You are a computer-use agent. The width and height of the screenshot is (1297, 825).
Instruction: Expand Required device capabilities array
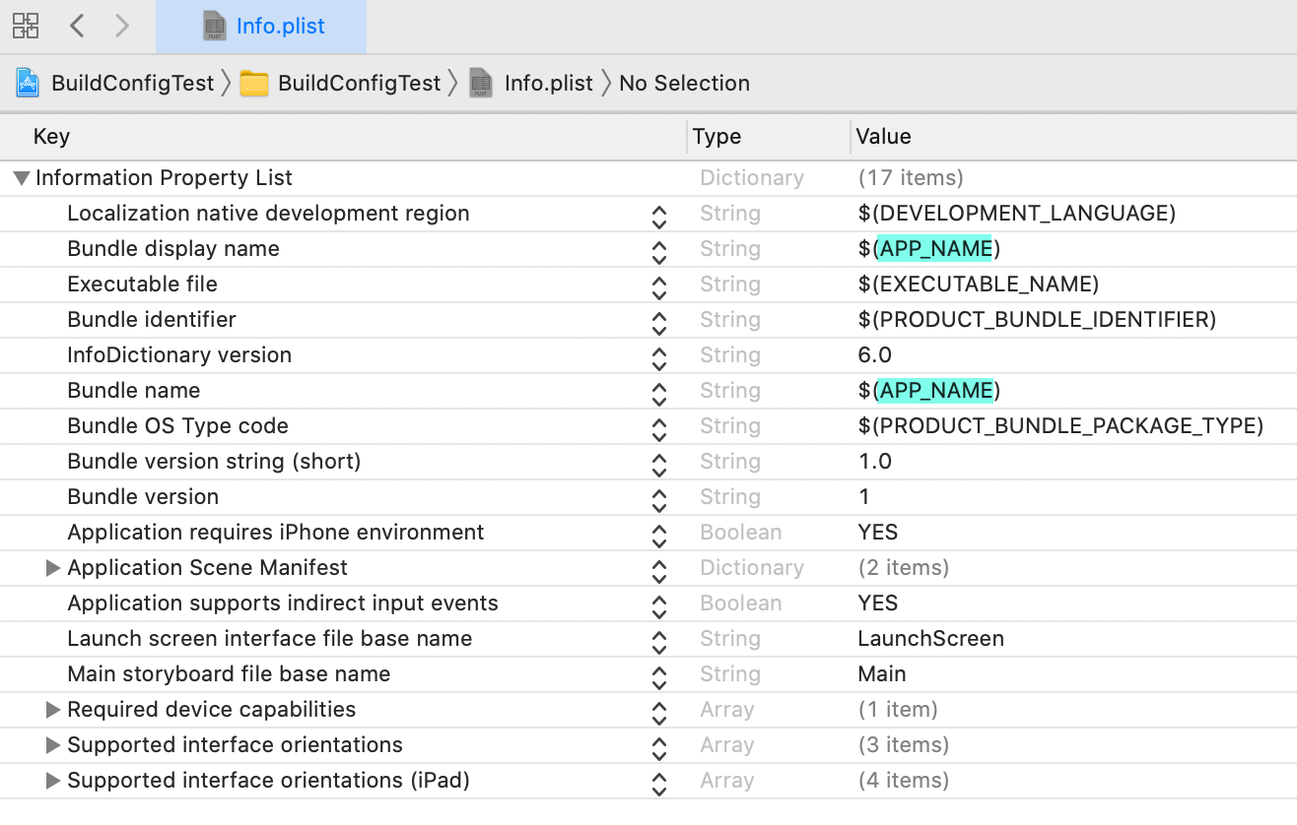tap(53, 710)
